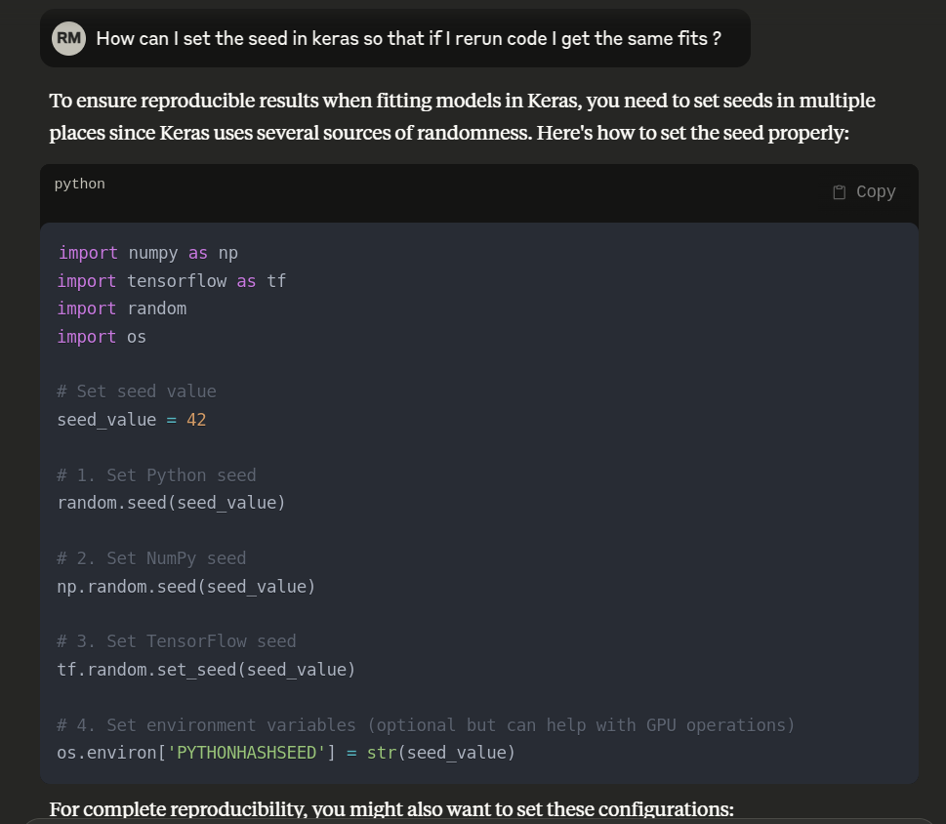The height and width of the screenshot is (824, 946).
Task: Click the 'For complete reproducibility' sentence
Action: pyautogui.click(x=391, y=809)
